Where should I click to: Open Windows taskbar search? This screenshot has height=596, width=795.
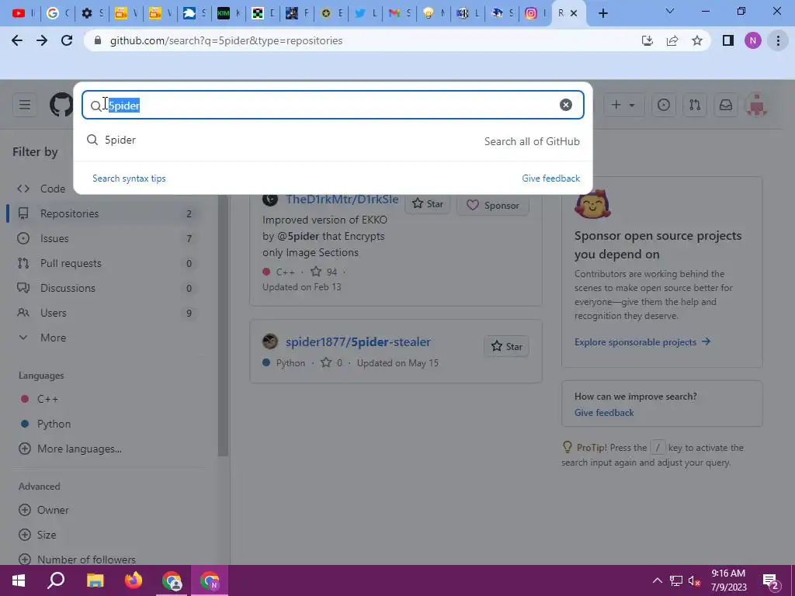[56, 580]
